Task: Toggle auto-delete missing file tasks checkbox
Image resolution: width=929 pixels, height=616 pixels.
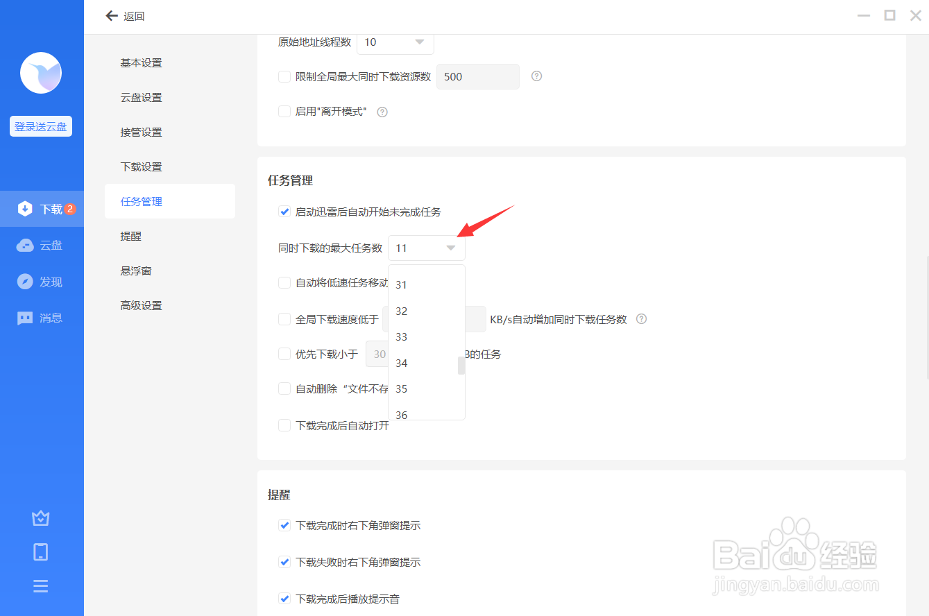Action: 284,388
